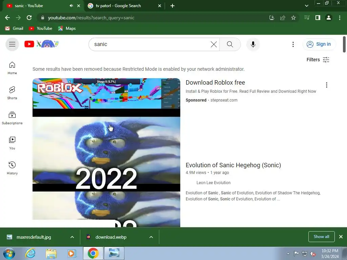
Task: Click the volume icon in system tray
Action: pos(313,254)
